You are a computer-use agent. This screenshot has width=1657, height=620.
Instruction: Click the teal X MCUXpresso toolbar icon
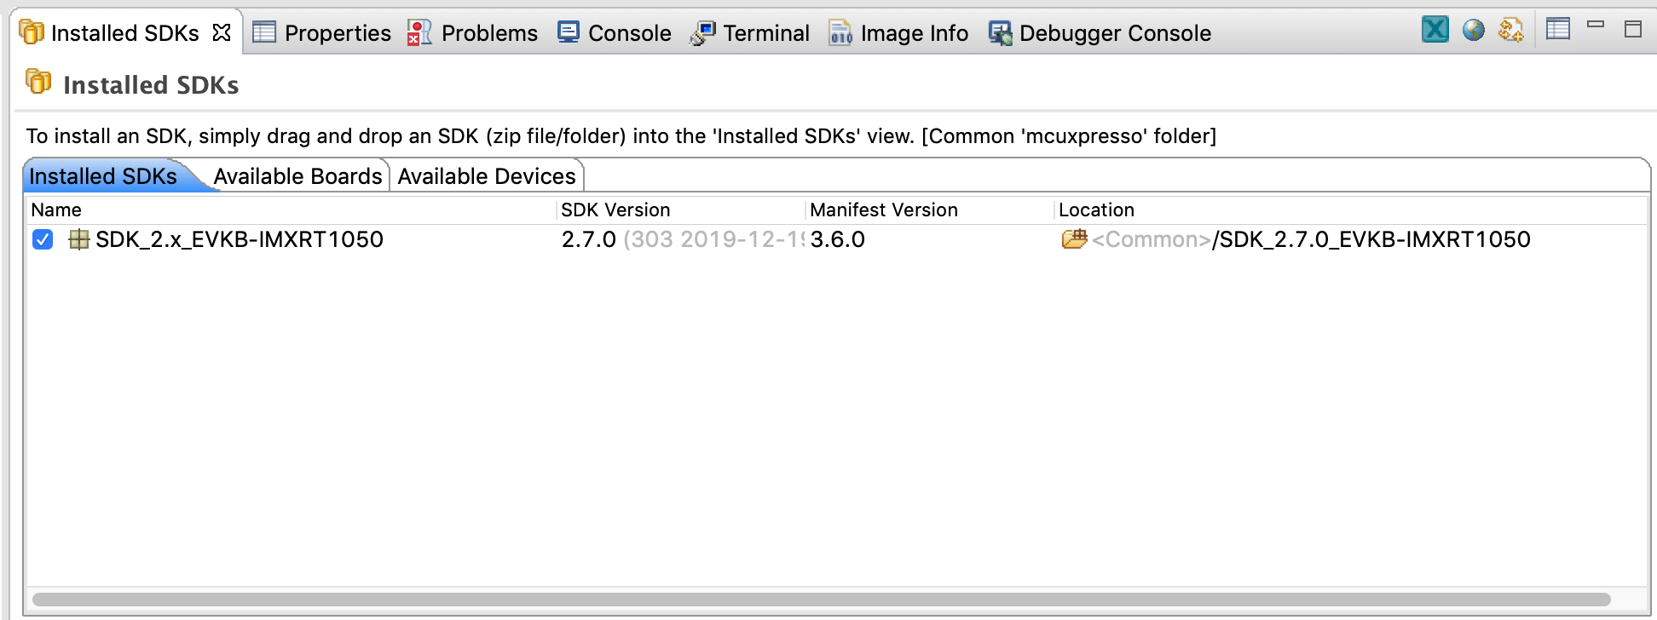(x=1435, y=30)
